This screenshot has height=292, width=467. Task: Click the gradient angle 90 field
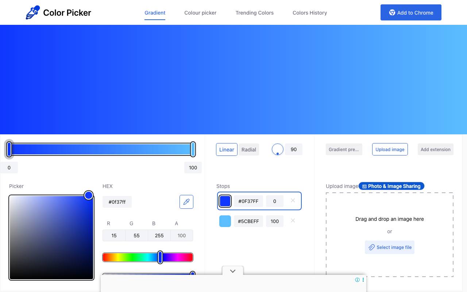pyautogui.click(x=294, y=149)
